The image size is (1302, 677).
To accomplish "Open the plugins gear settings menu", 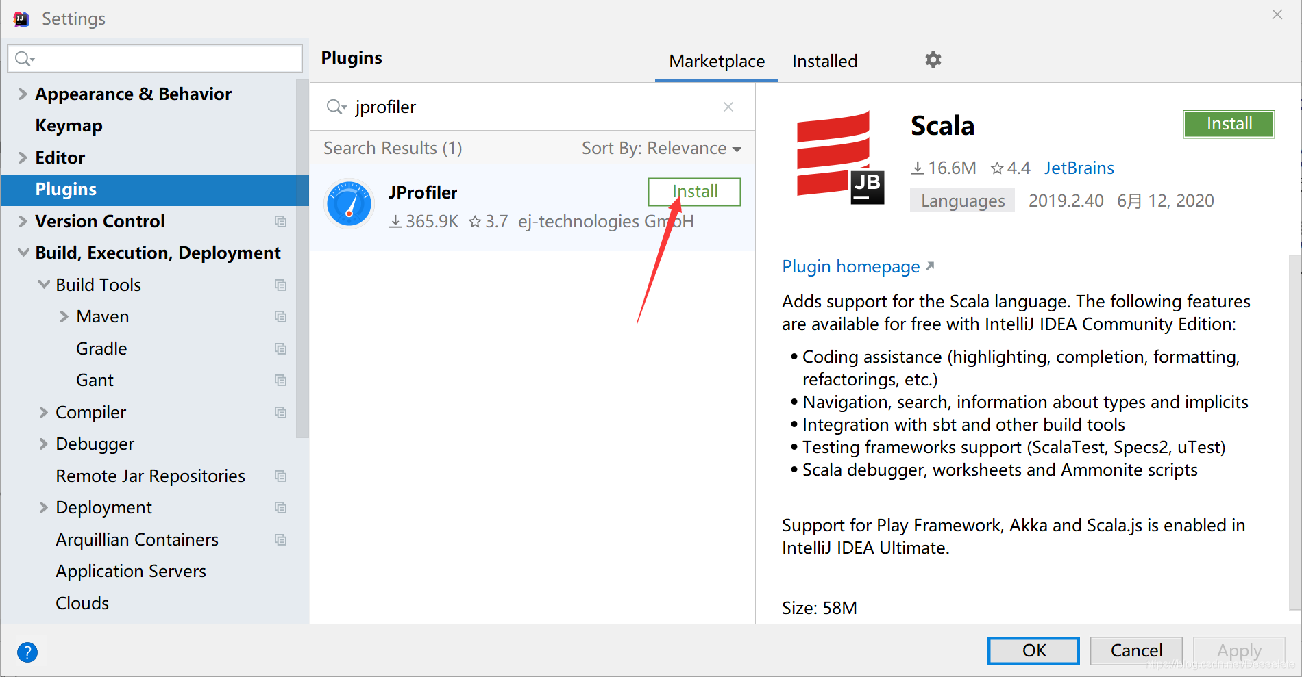I will tap(933, 60).
